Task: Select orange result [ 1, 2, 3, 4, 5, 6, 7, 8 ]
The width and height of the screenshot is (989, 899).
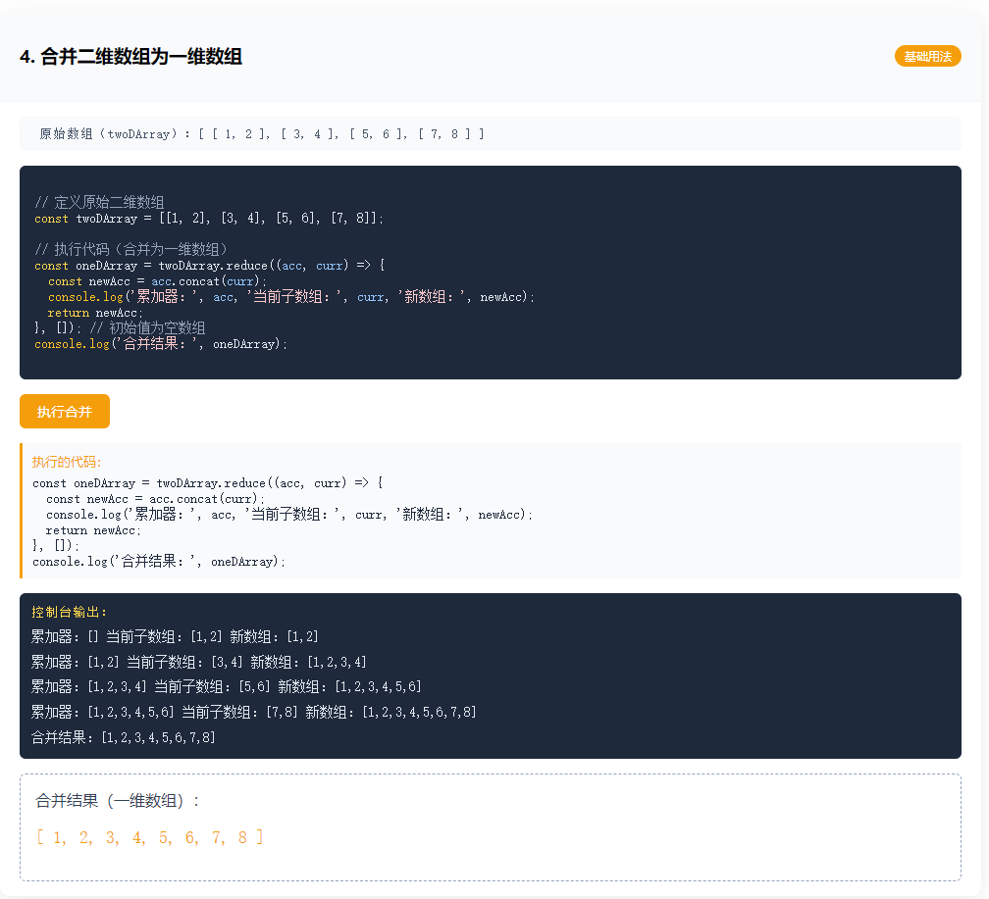Action: click(x=149, y=837)
